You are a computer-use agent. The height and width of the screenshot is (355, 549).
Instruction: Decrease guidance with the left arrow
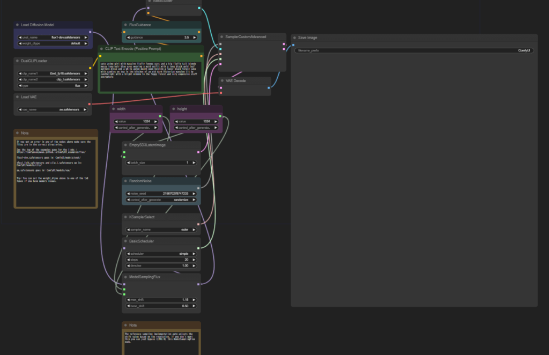coord(129,38)
